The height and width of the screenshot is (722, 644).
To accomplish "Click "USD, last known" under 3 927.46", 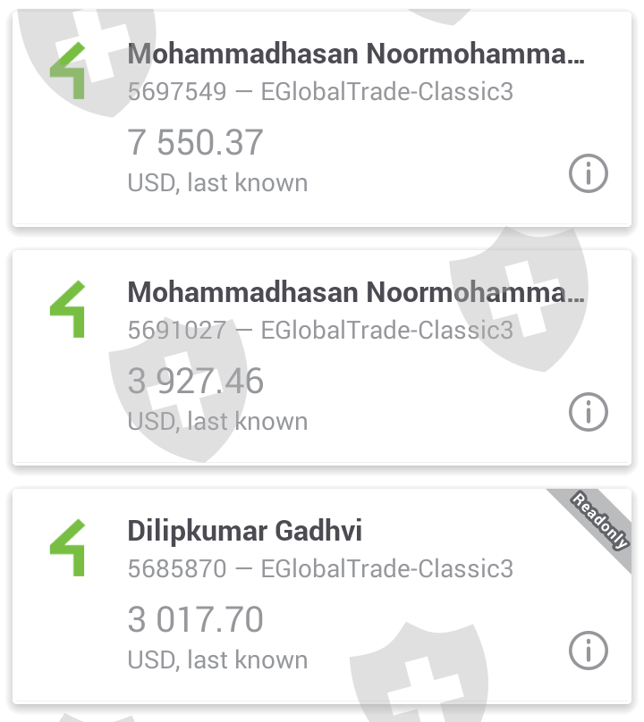I will 217,422.
